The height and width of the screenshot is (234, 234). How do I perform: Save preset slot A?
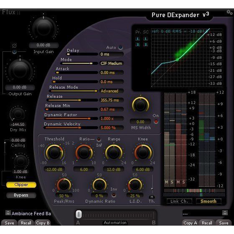(9, 223)
